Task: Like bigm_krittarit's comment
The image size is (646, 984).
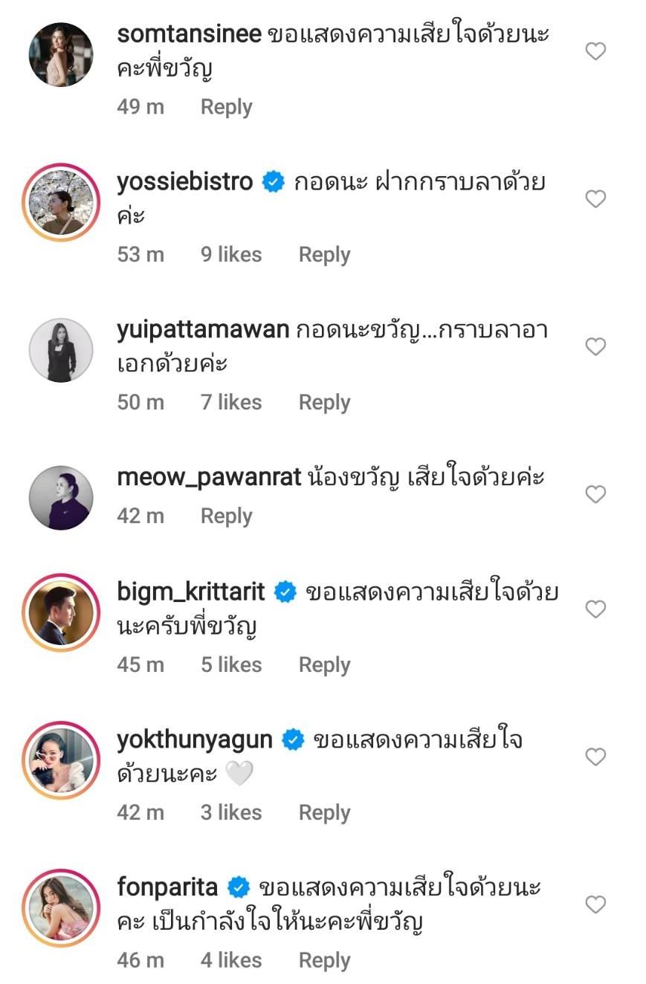Action: point(595,609)
